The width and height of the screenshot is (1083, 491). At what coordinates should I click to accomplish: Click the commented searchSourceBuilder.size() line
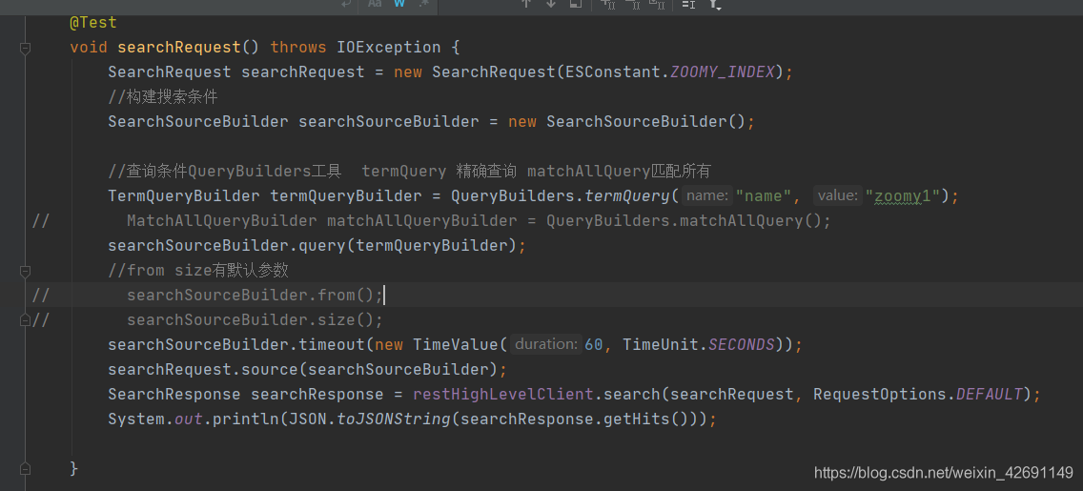tap(255, 319)
